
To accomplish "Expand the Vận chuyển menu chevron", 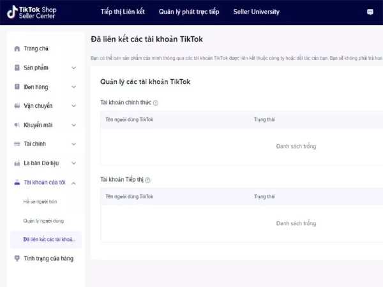I will click(73, 106).
